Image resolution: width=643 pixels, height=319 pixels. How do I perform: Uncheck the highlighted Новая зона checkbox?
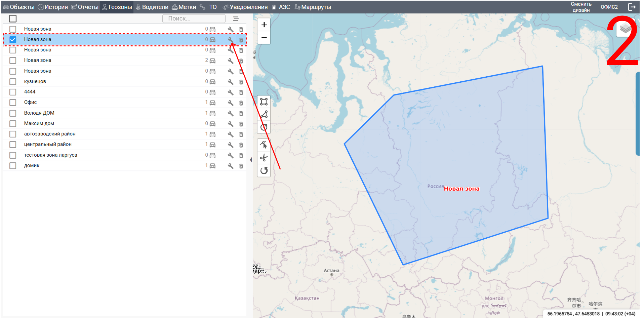(x=13, y=40)
